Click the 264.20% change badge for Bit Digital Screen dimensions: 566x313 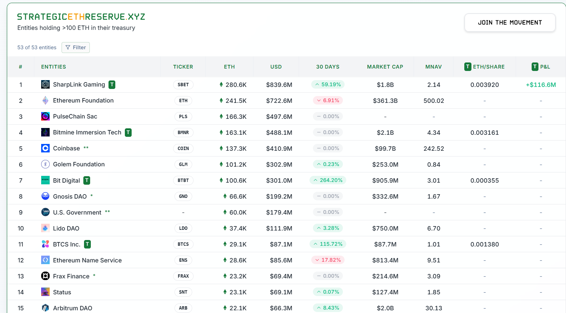coord(328,180)
